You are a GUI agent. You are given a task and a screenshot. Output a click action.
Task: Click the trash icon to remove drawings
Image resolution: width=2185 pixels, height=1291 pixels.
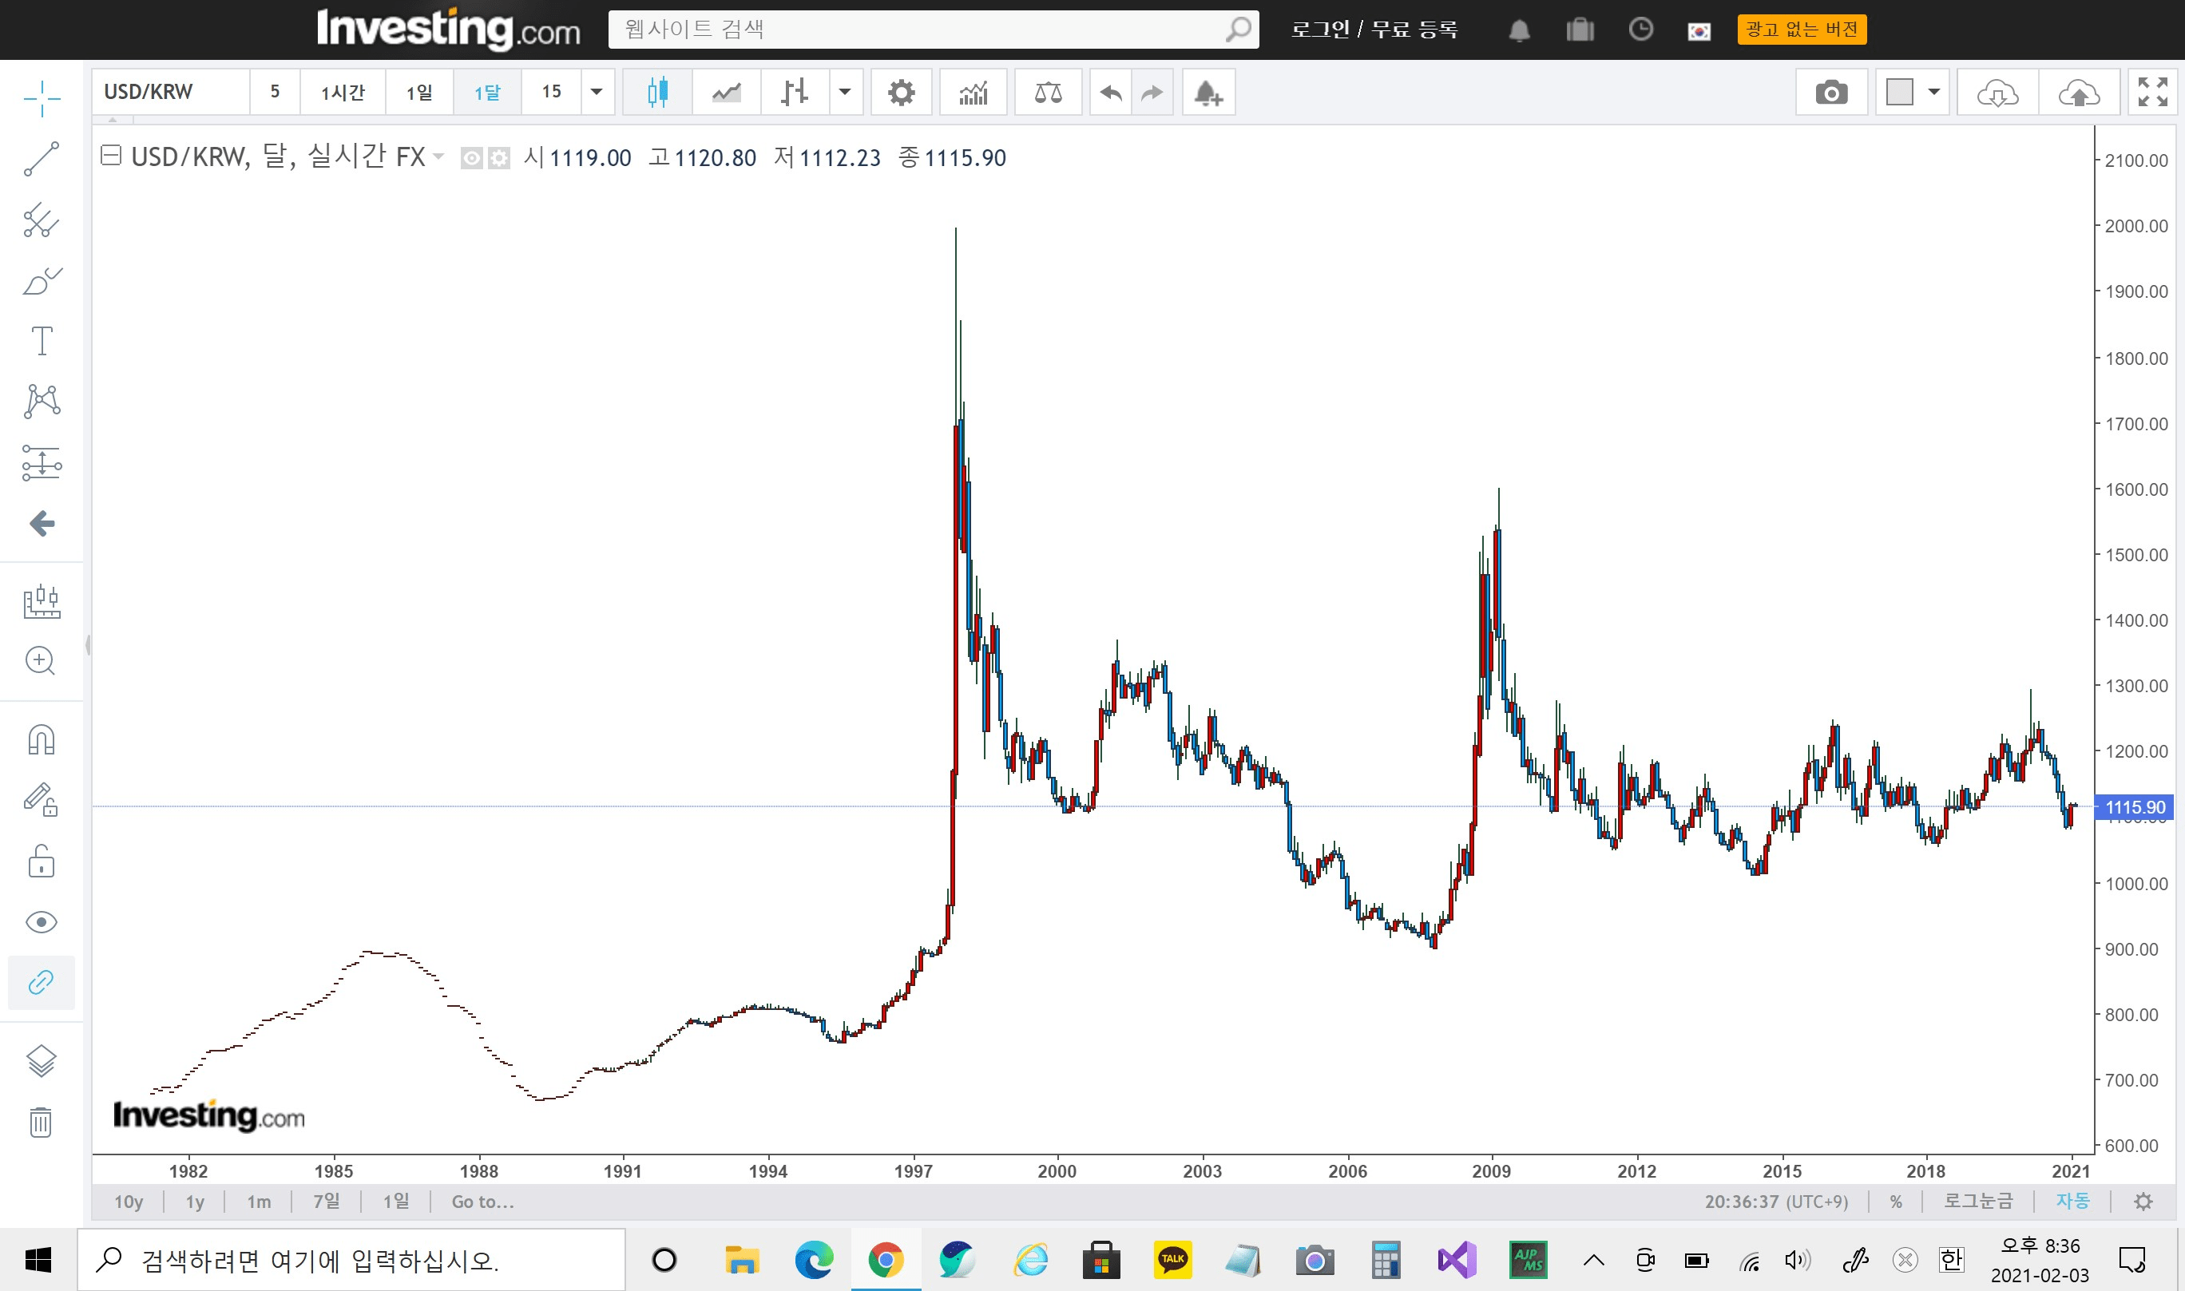coord(42,1123)
